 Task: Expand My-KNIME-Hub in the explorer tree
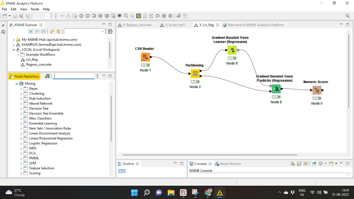(x=14, y=40)
